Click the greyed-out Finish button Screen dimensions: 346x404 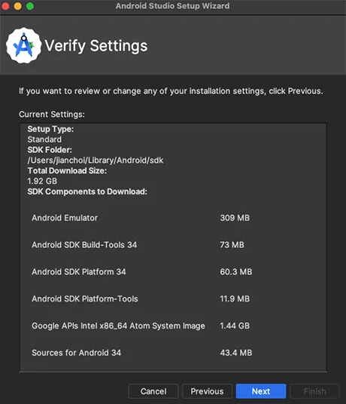(x=314, y=391)
